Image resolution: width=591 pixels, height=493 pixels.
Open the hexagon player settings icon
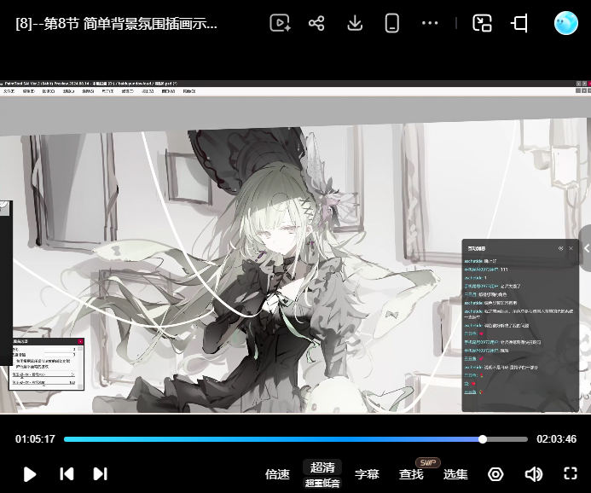(495, 474)
